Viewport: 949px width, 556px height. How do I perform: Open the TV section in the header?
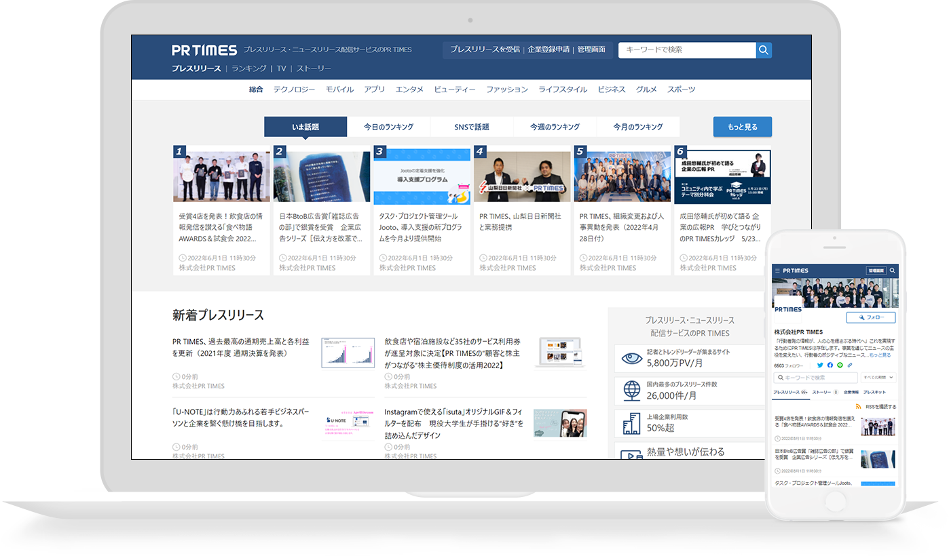[x=281, y=68]
